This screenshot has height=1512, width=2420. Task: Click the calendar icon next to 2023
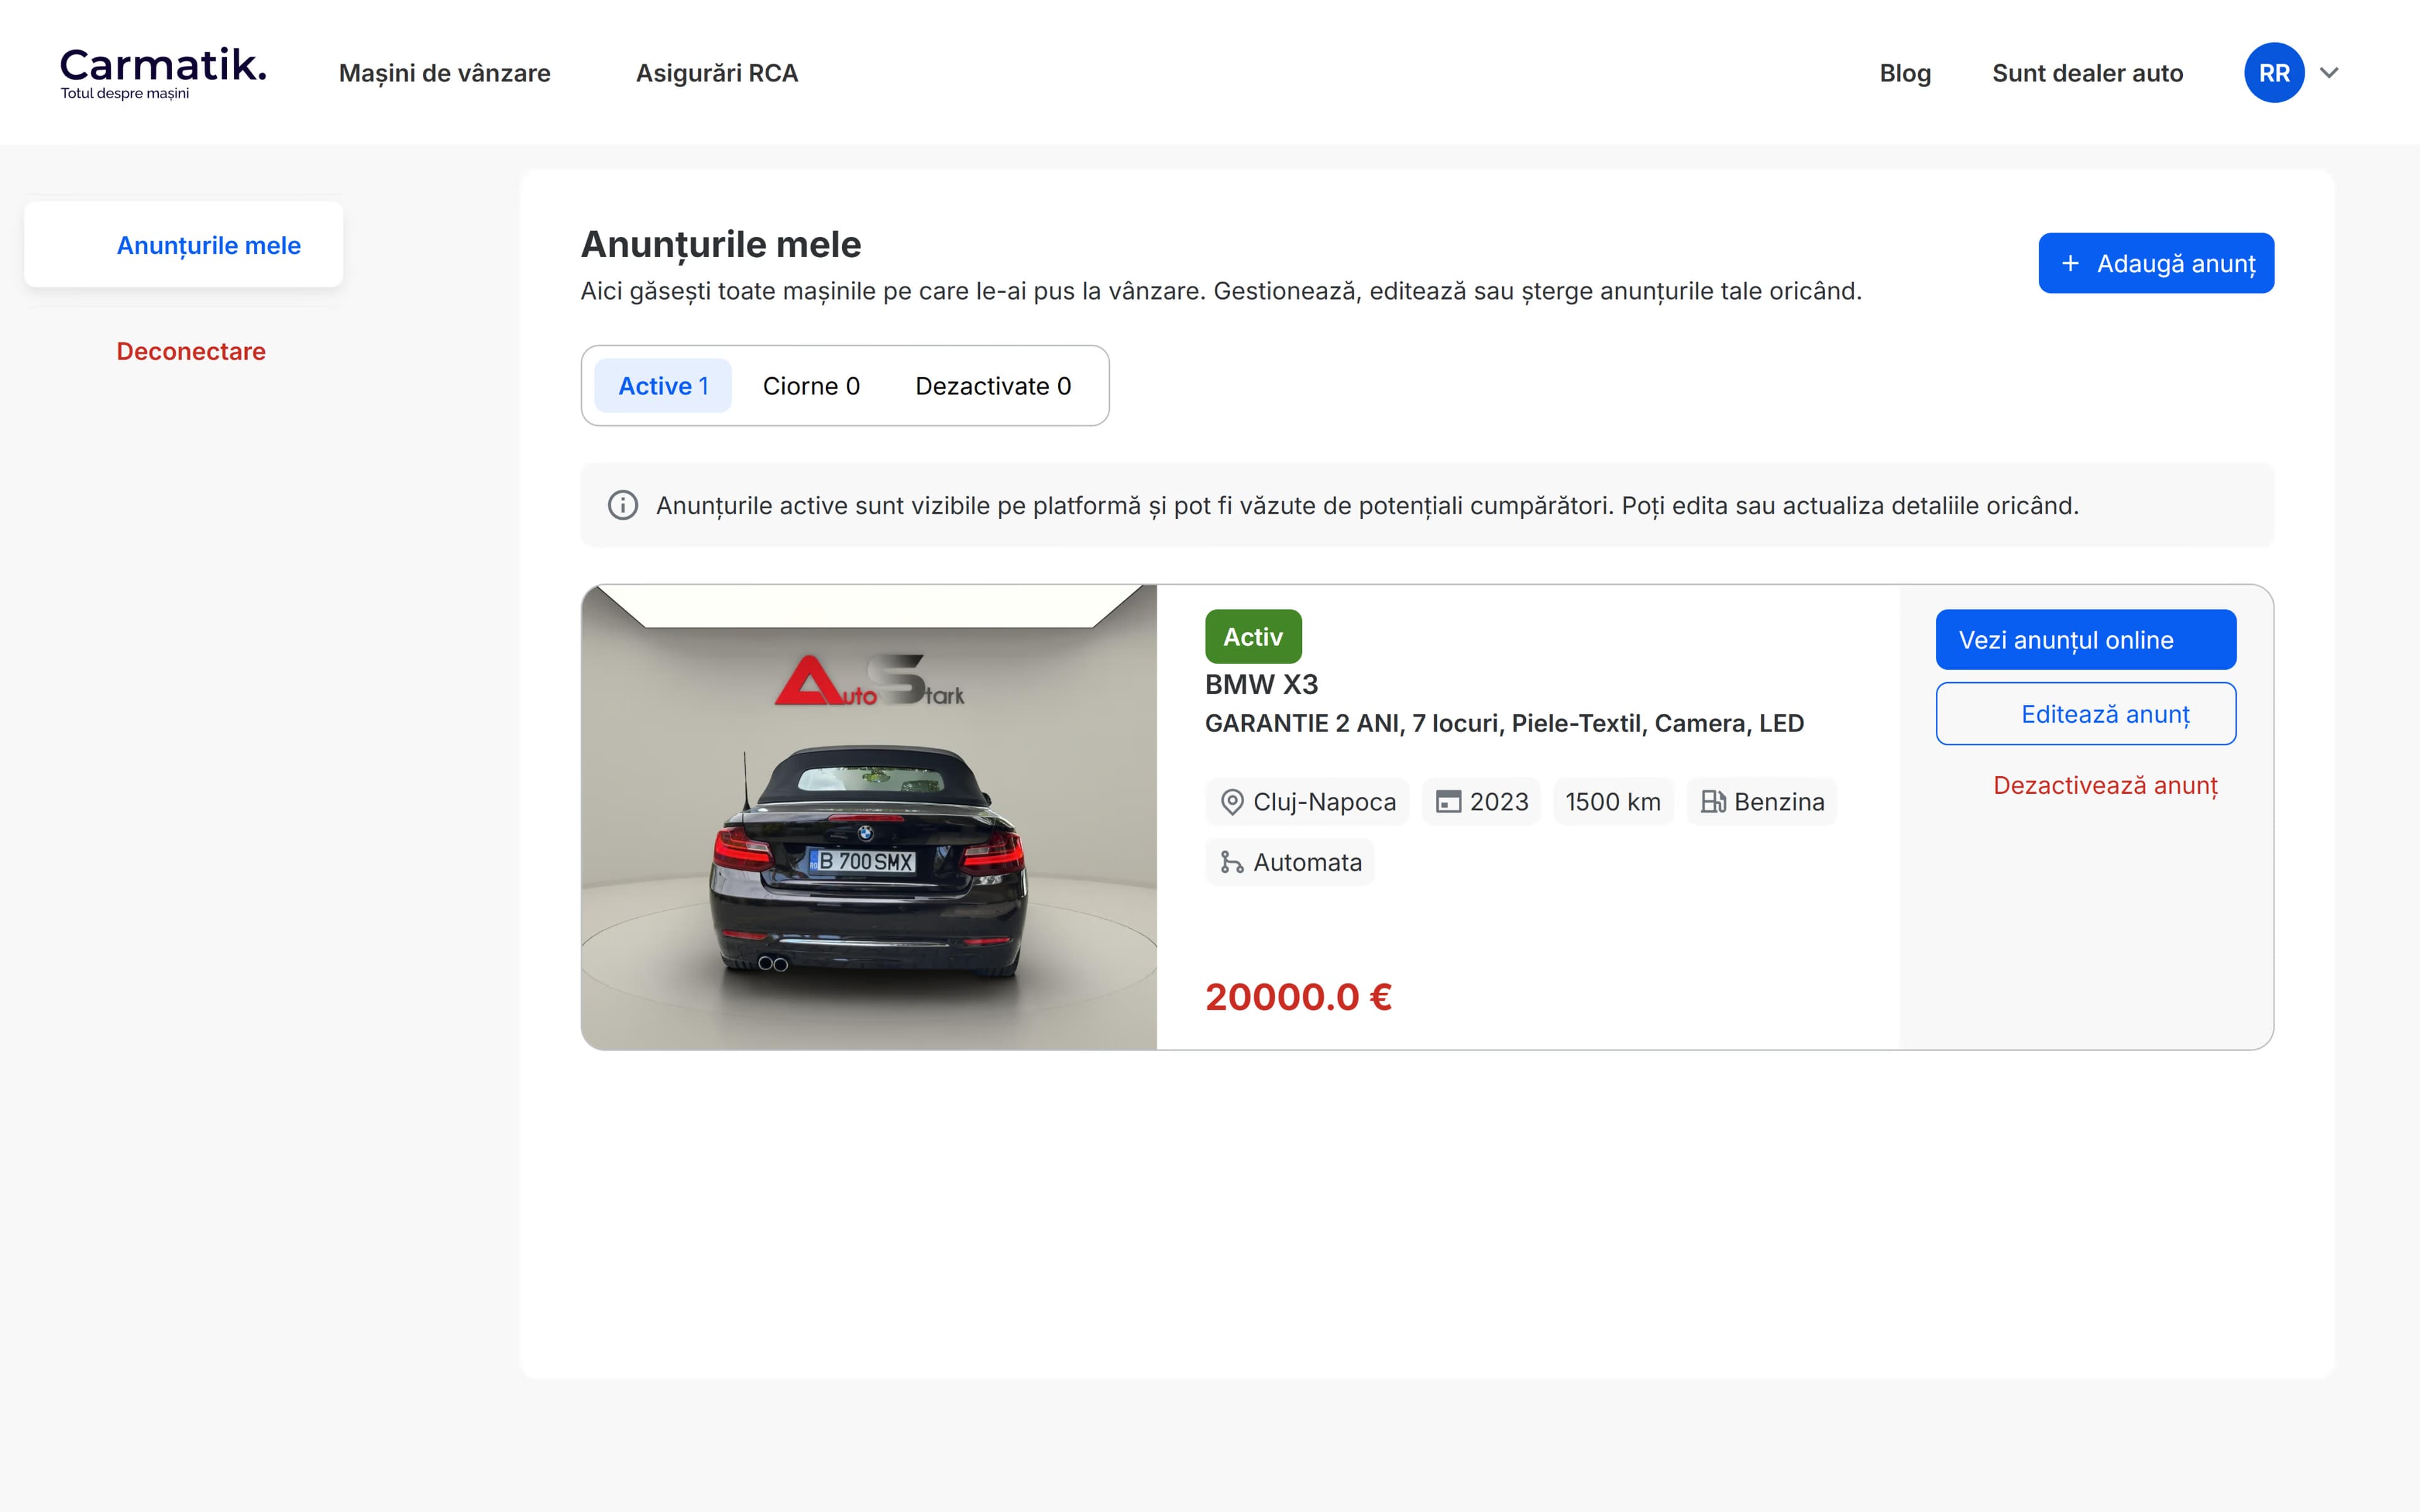(1448, 802)
